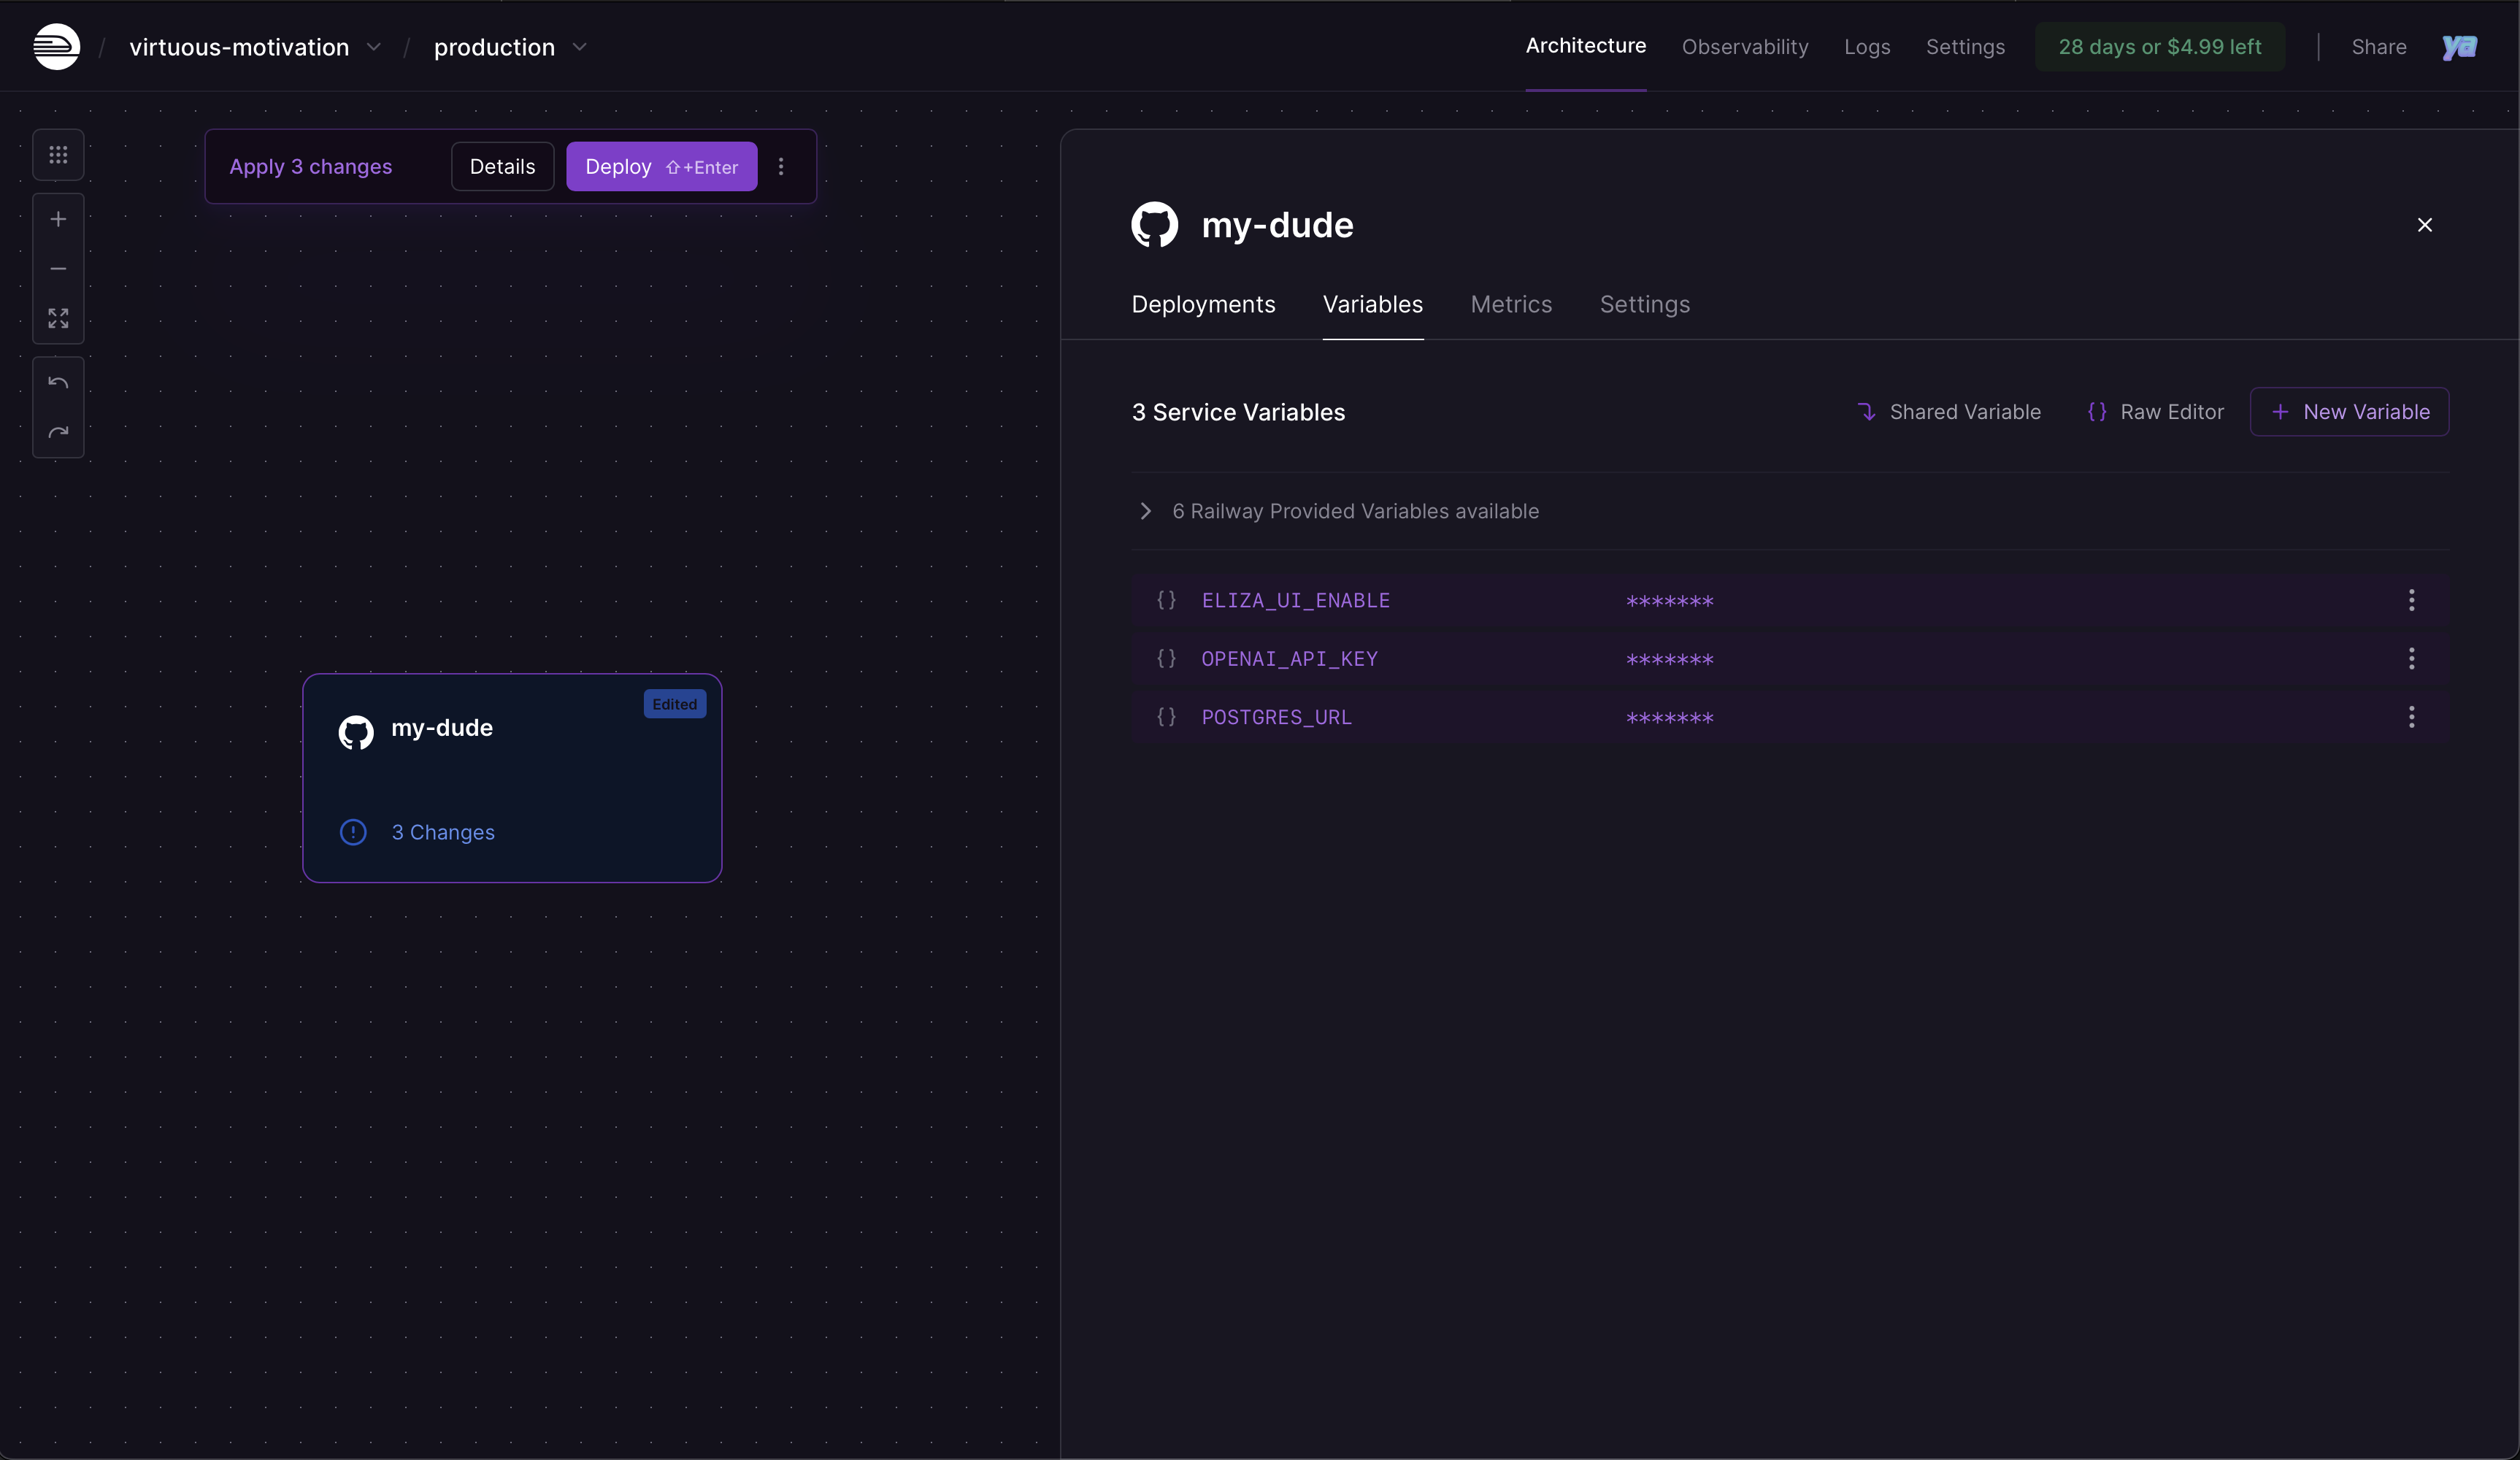Toggle the canvas grid dots icon

pyautogui.click(x=58, y=155)
